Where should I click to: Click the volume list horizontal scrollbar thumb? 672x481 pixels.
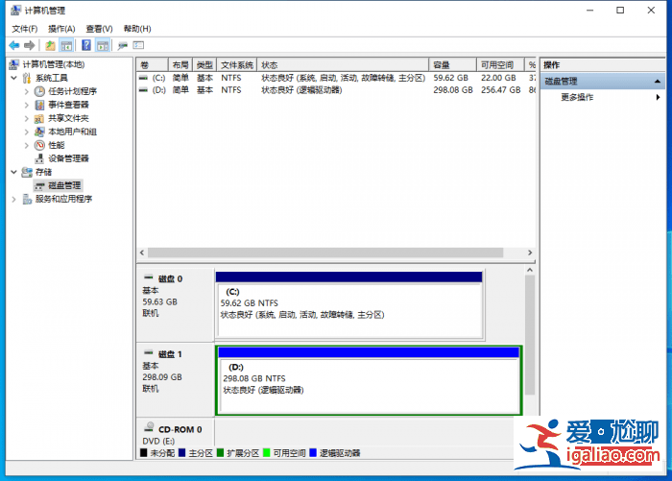point(325,253)
